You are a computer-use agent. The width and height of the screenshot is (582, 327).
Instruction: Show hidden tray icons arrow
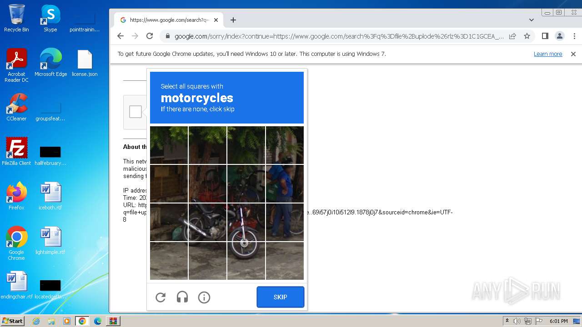[x=507, y=321]
